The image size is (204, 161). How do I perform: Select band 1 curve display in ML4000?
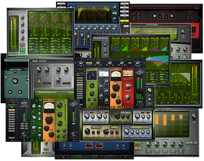coord(32,17)
